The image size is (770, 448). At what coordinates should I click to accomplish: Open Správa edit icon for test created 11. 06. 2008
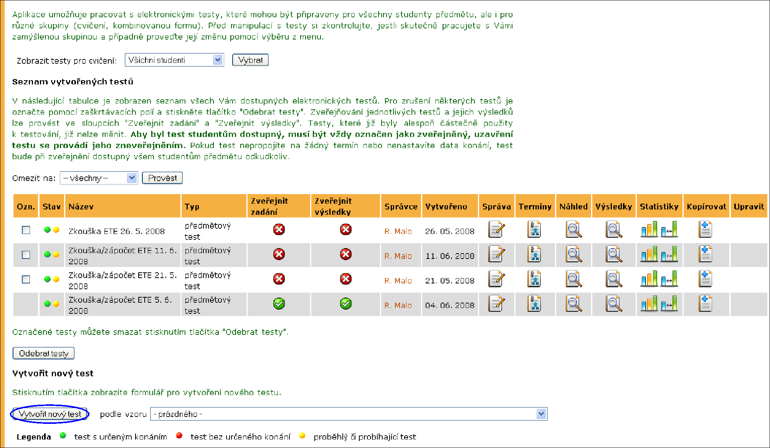click(496, 254)
